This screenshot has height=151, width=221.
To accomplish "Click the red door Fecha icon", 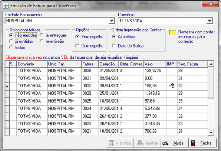I will [193, 143].
